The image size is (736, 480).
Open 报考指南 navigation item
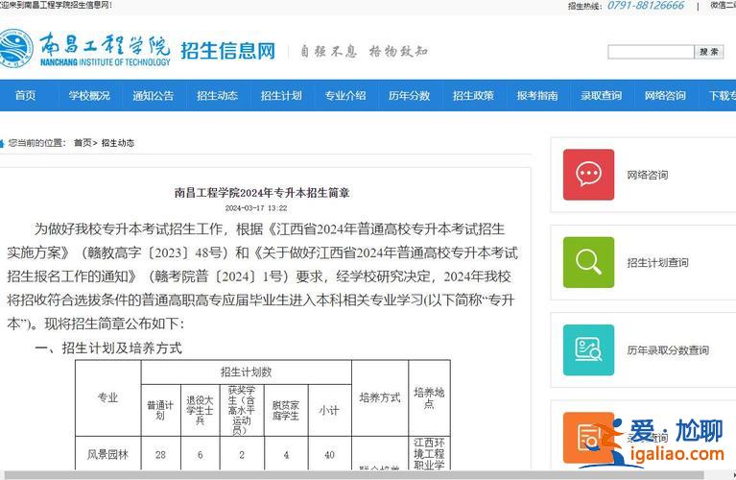(537, 96)
